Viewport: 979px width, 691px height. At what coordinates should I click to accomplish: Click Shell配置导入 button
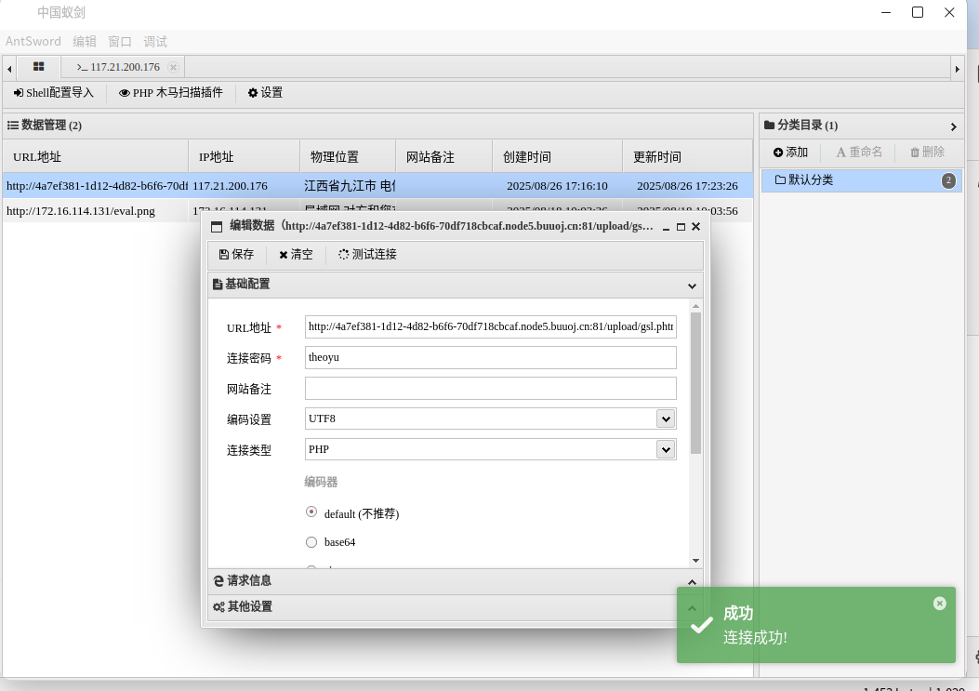point(54,92)
